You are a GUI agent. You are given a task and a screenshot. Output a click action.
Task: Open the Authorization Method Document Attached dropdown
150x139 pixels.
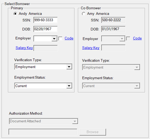(43, 121)
